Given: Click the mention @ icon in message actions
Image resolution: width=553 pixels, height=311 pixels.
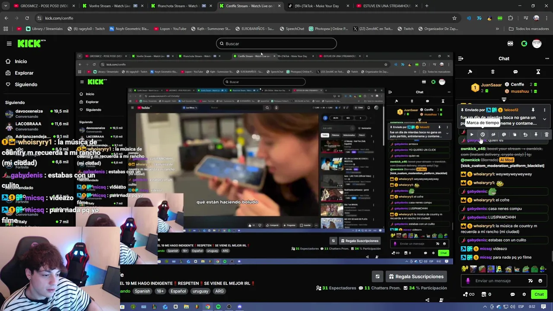Looking at the screenshot, I should pyautogui.click(x=504, y=135).
